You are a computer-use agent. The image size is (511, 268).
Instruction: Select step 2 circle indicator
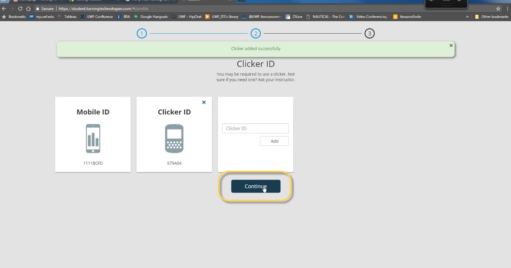[x=256, y=34]
